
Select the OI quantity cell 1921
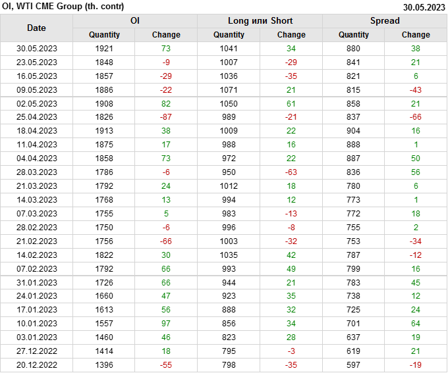[x=104, y=49]
